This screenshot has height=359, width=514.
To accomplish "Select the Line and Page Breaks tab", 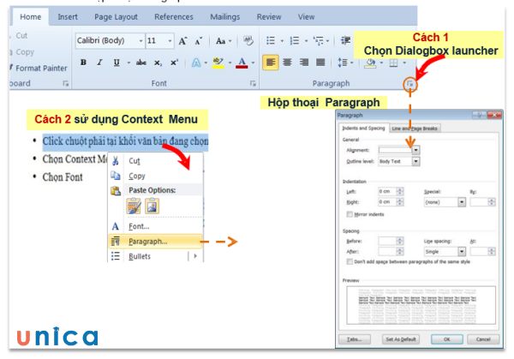I will [x=415, y=129].
